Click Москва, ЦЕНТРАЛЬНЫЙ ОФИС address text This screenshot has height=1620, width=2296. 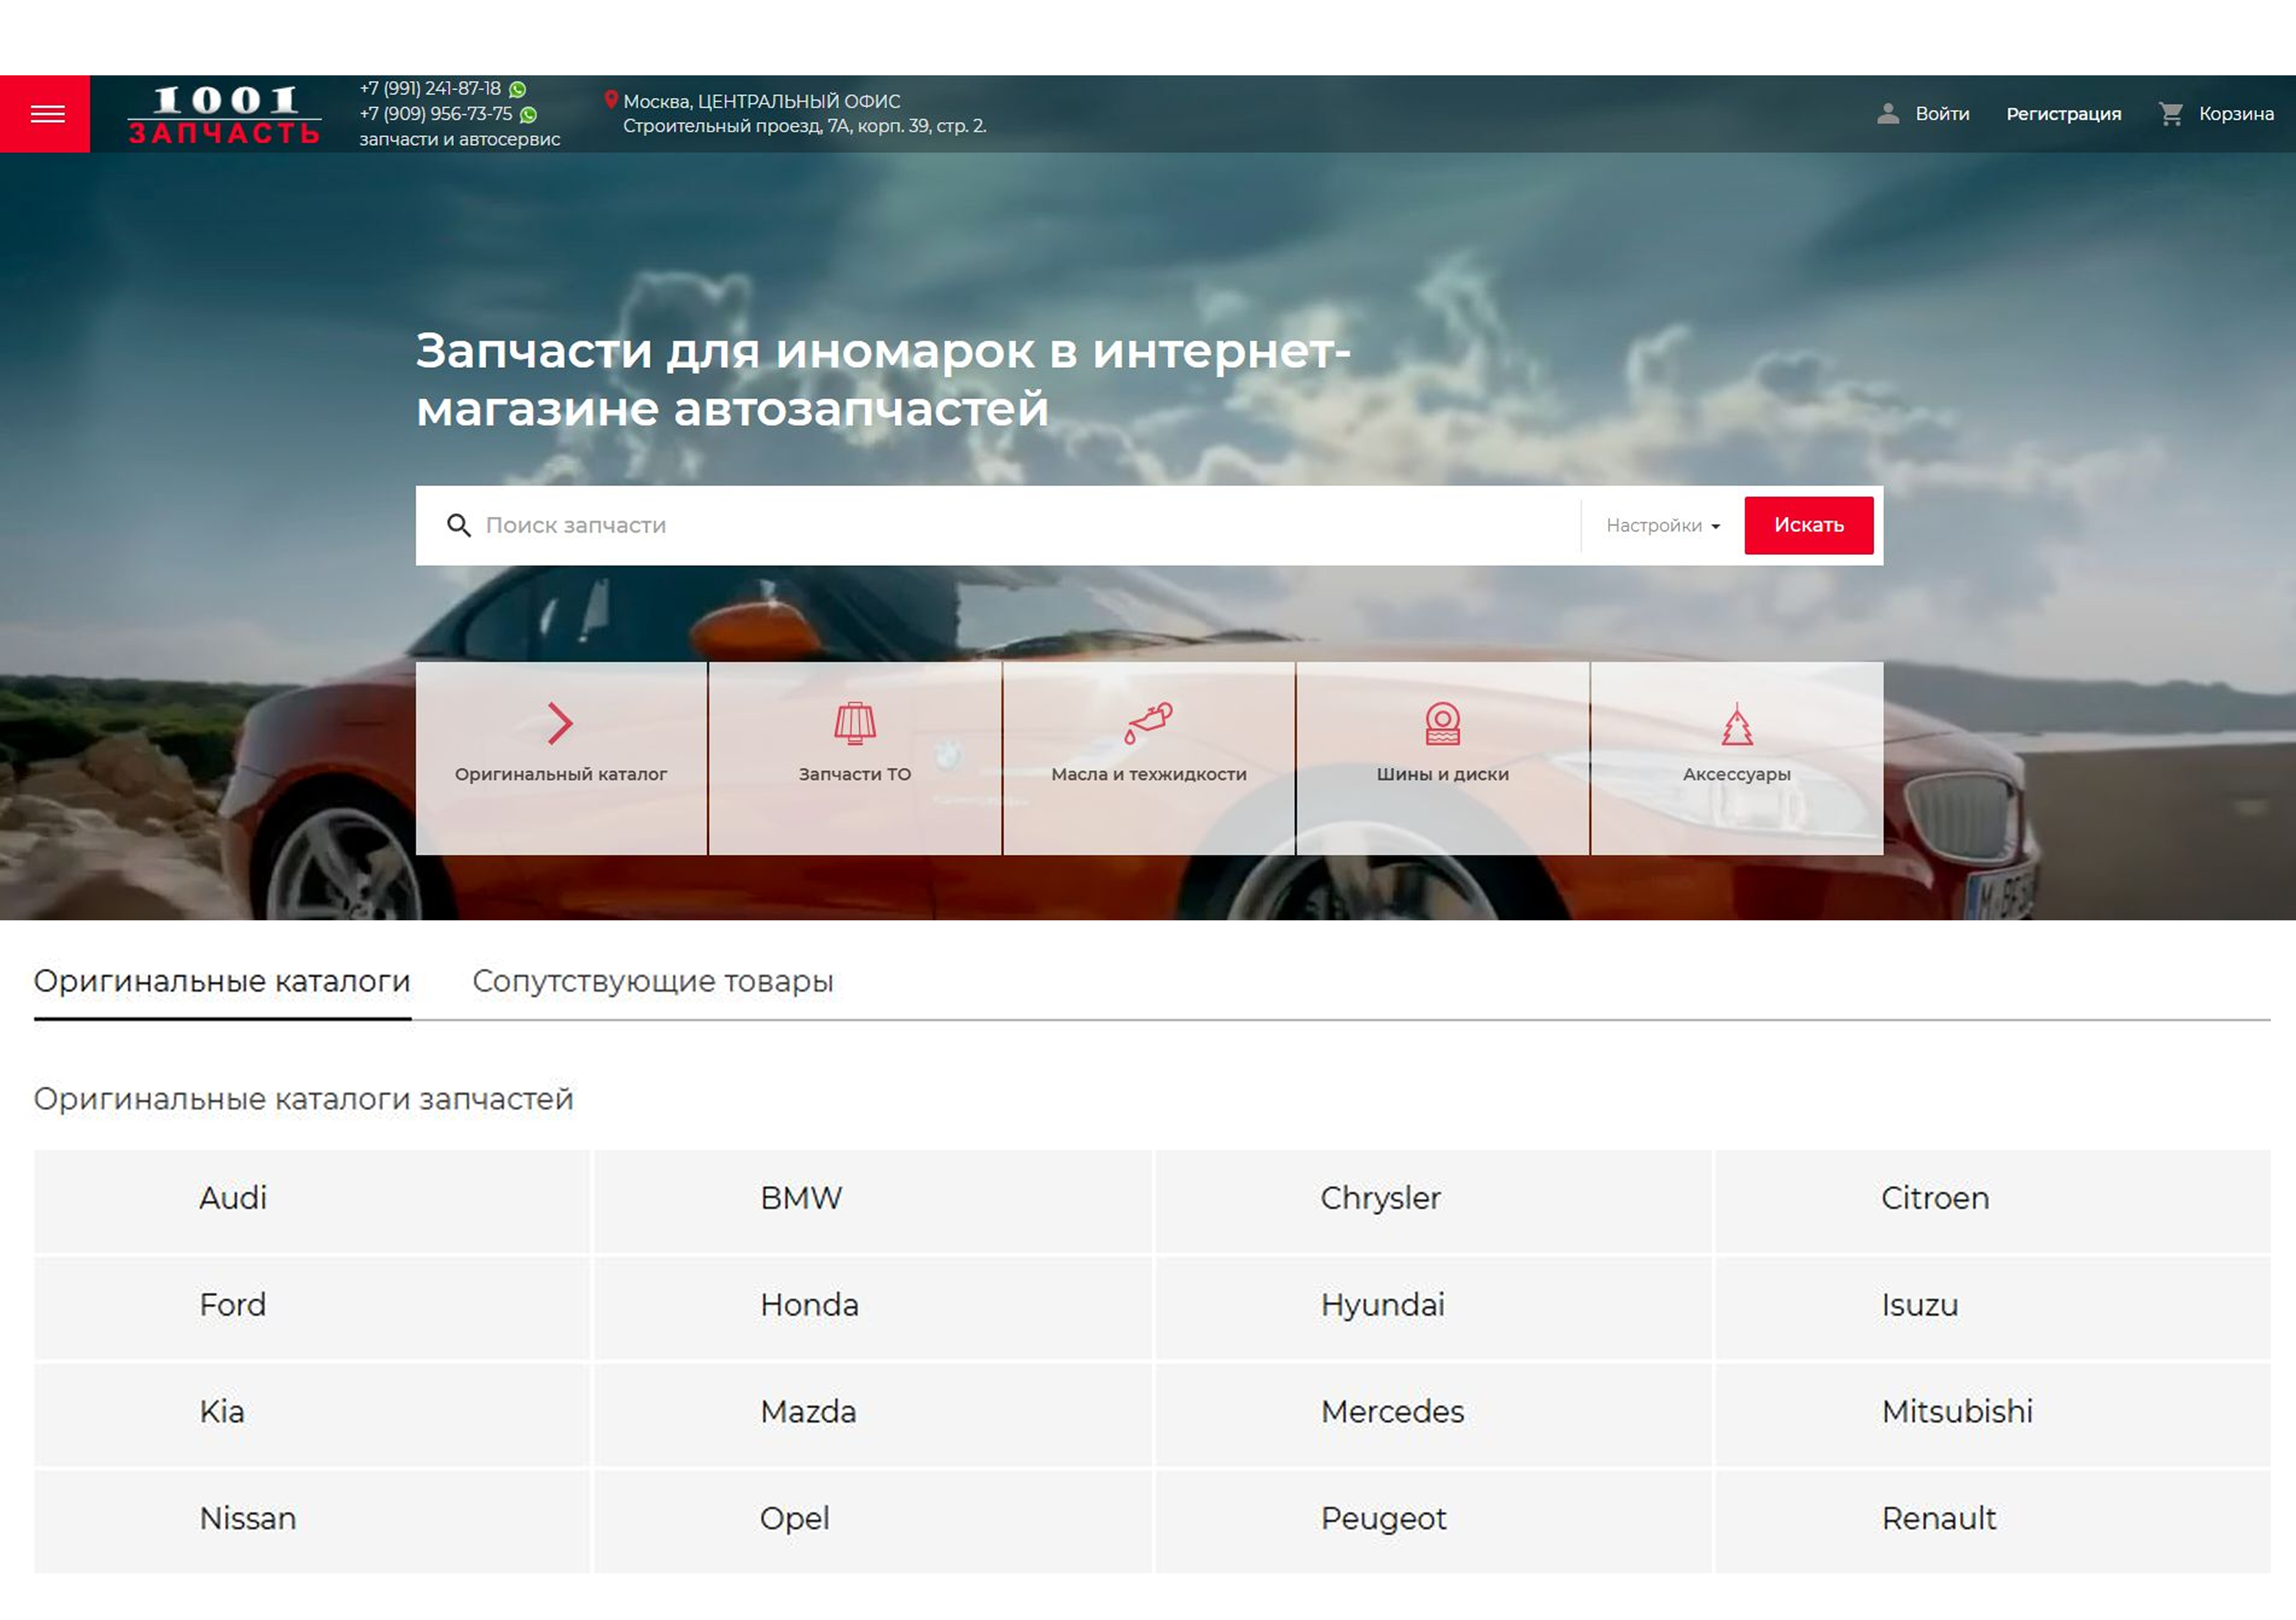click(x=762, y=101)
